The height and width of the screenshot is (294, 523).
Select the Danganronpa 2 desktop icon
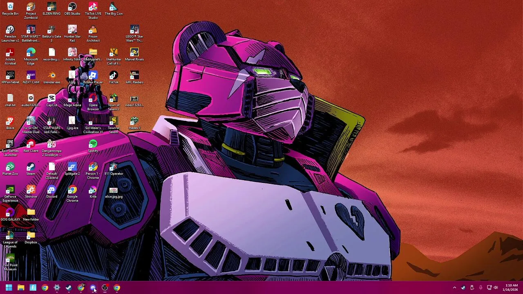(51, 148)
